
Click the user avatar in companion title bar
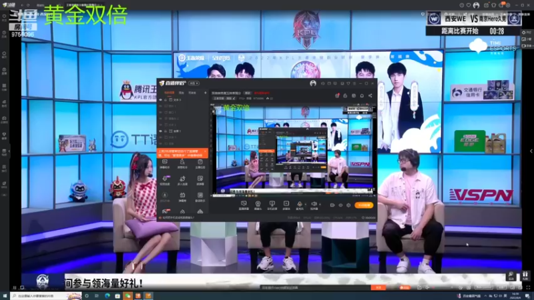point(313,83)
